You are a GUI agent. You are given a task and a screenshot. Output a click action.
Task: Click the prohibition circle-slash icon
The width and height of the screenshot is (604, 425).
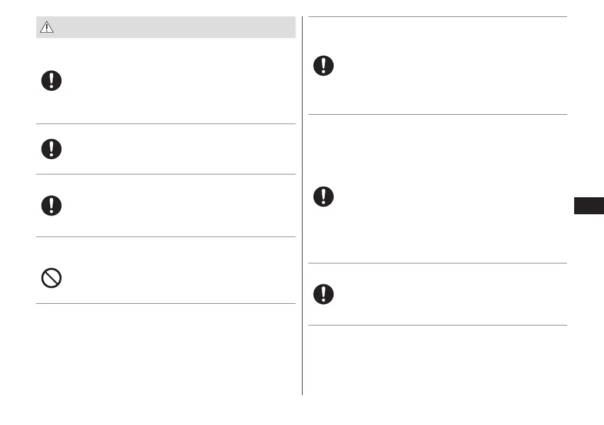(52, 278)
